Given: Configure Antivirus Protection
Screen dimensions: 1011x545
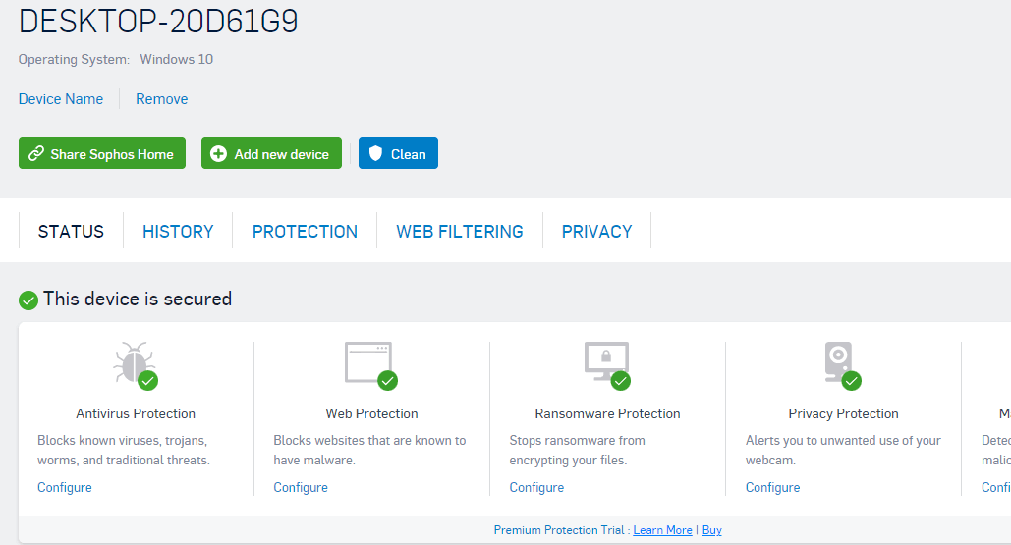Looking at the screenshot, I should 65,488.
